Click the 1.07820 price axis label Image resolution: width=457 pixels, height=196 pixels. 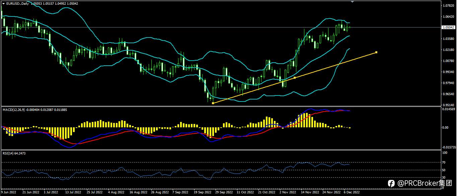(448, 6)
